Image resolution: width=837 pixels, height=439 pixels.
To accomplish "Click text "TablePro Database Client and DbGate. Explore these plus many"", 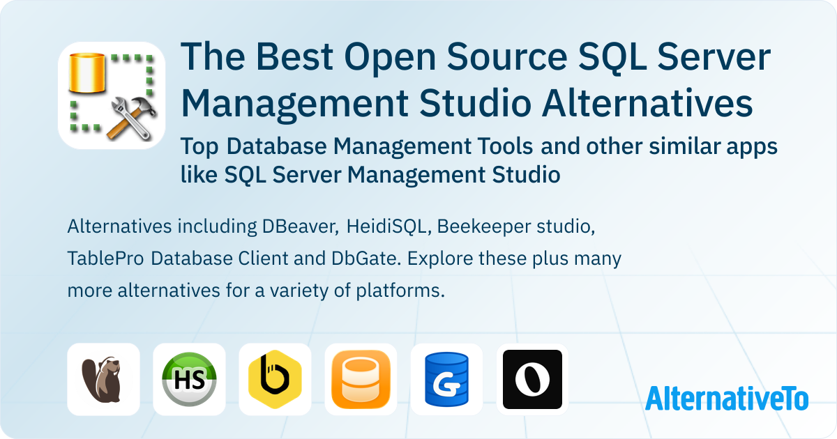I will point(345,259).
